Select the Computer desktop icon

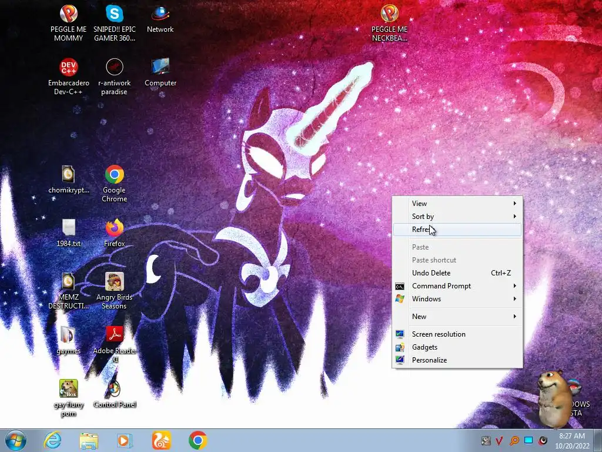pos(160,72)
